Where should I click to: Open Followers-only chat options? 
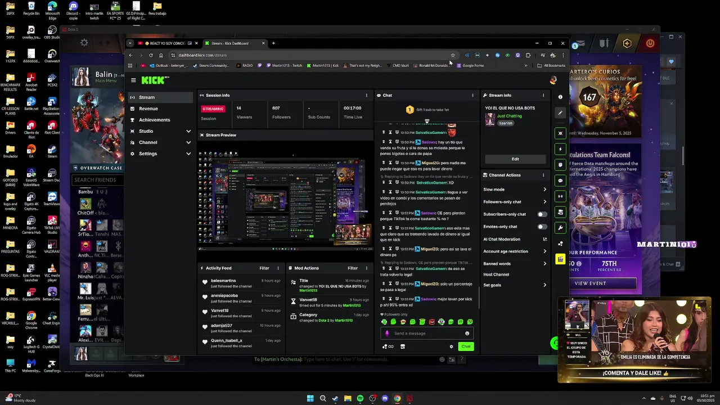pos(515,202)
